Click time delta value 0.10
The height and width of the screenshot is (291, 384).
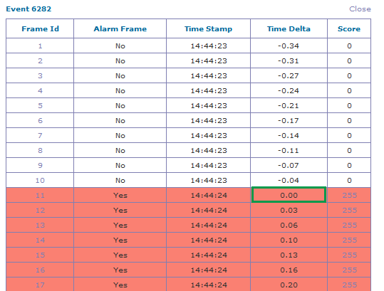(x=289, y=240)
